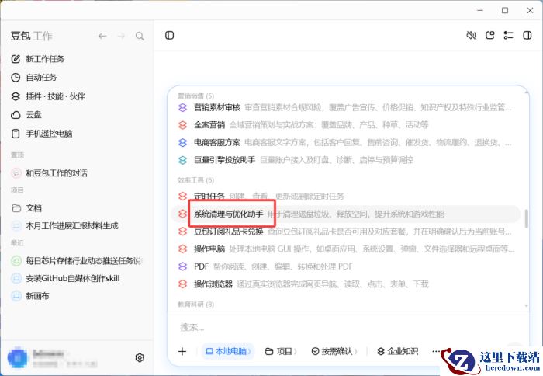Select 营销素材审核 skill name
Screen dimensions: 543x376
click(x=216, y=107)
